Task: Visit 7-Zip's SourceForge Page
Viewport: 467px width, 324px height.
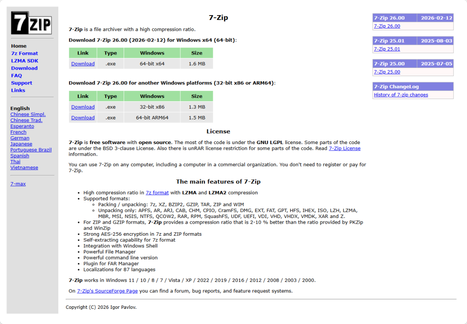Action: pos(107,291)
